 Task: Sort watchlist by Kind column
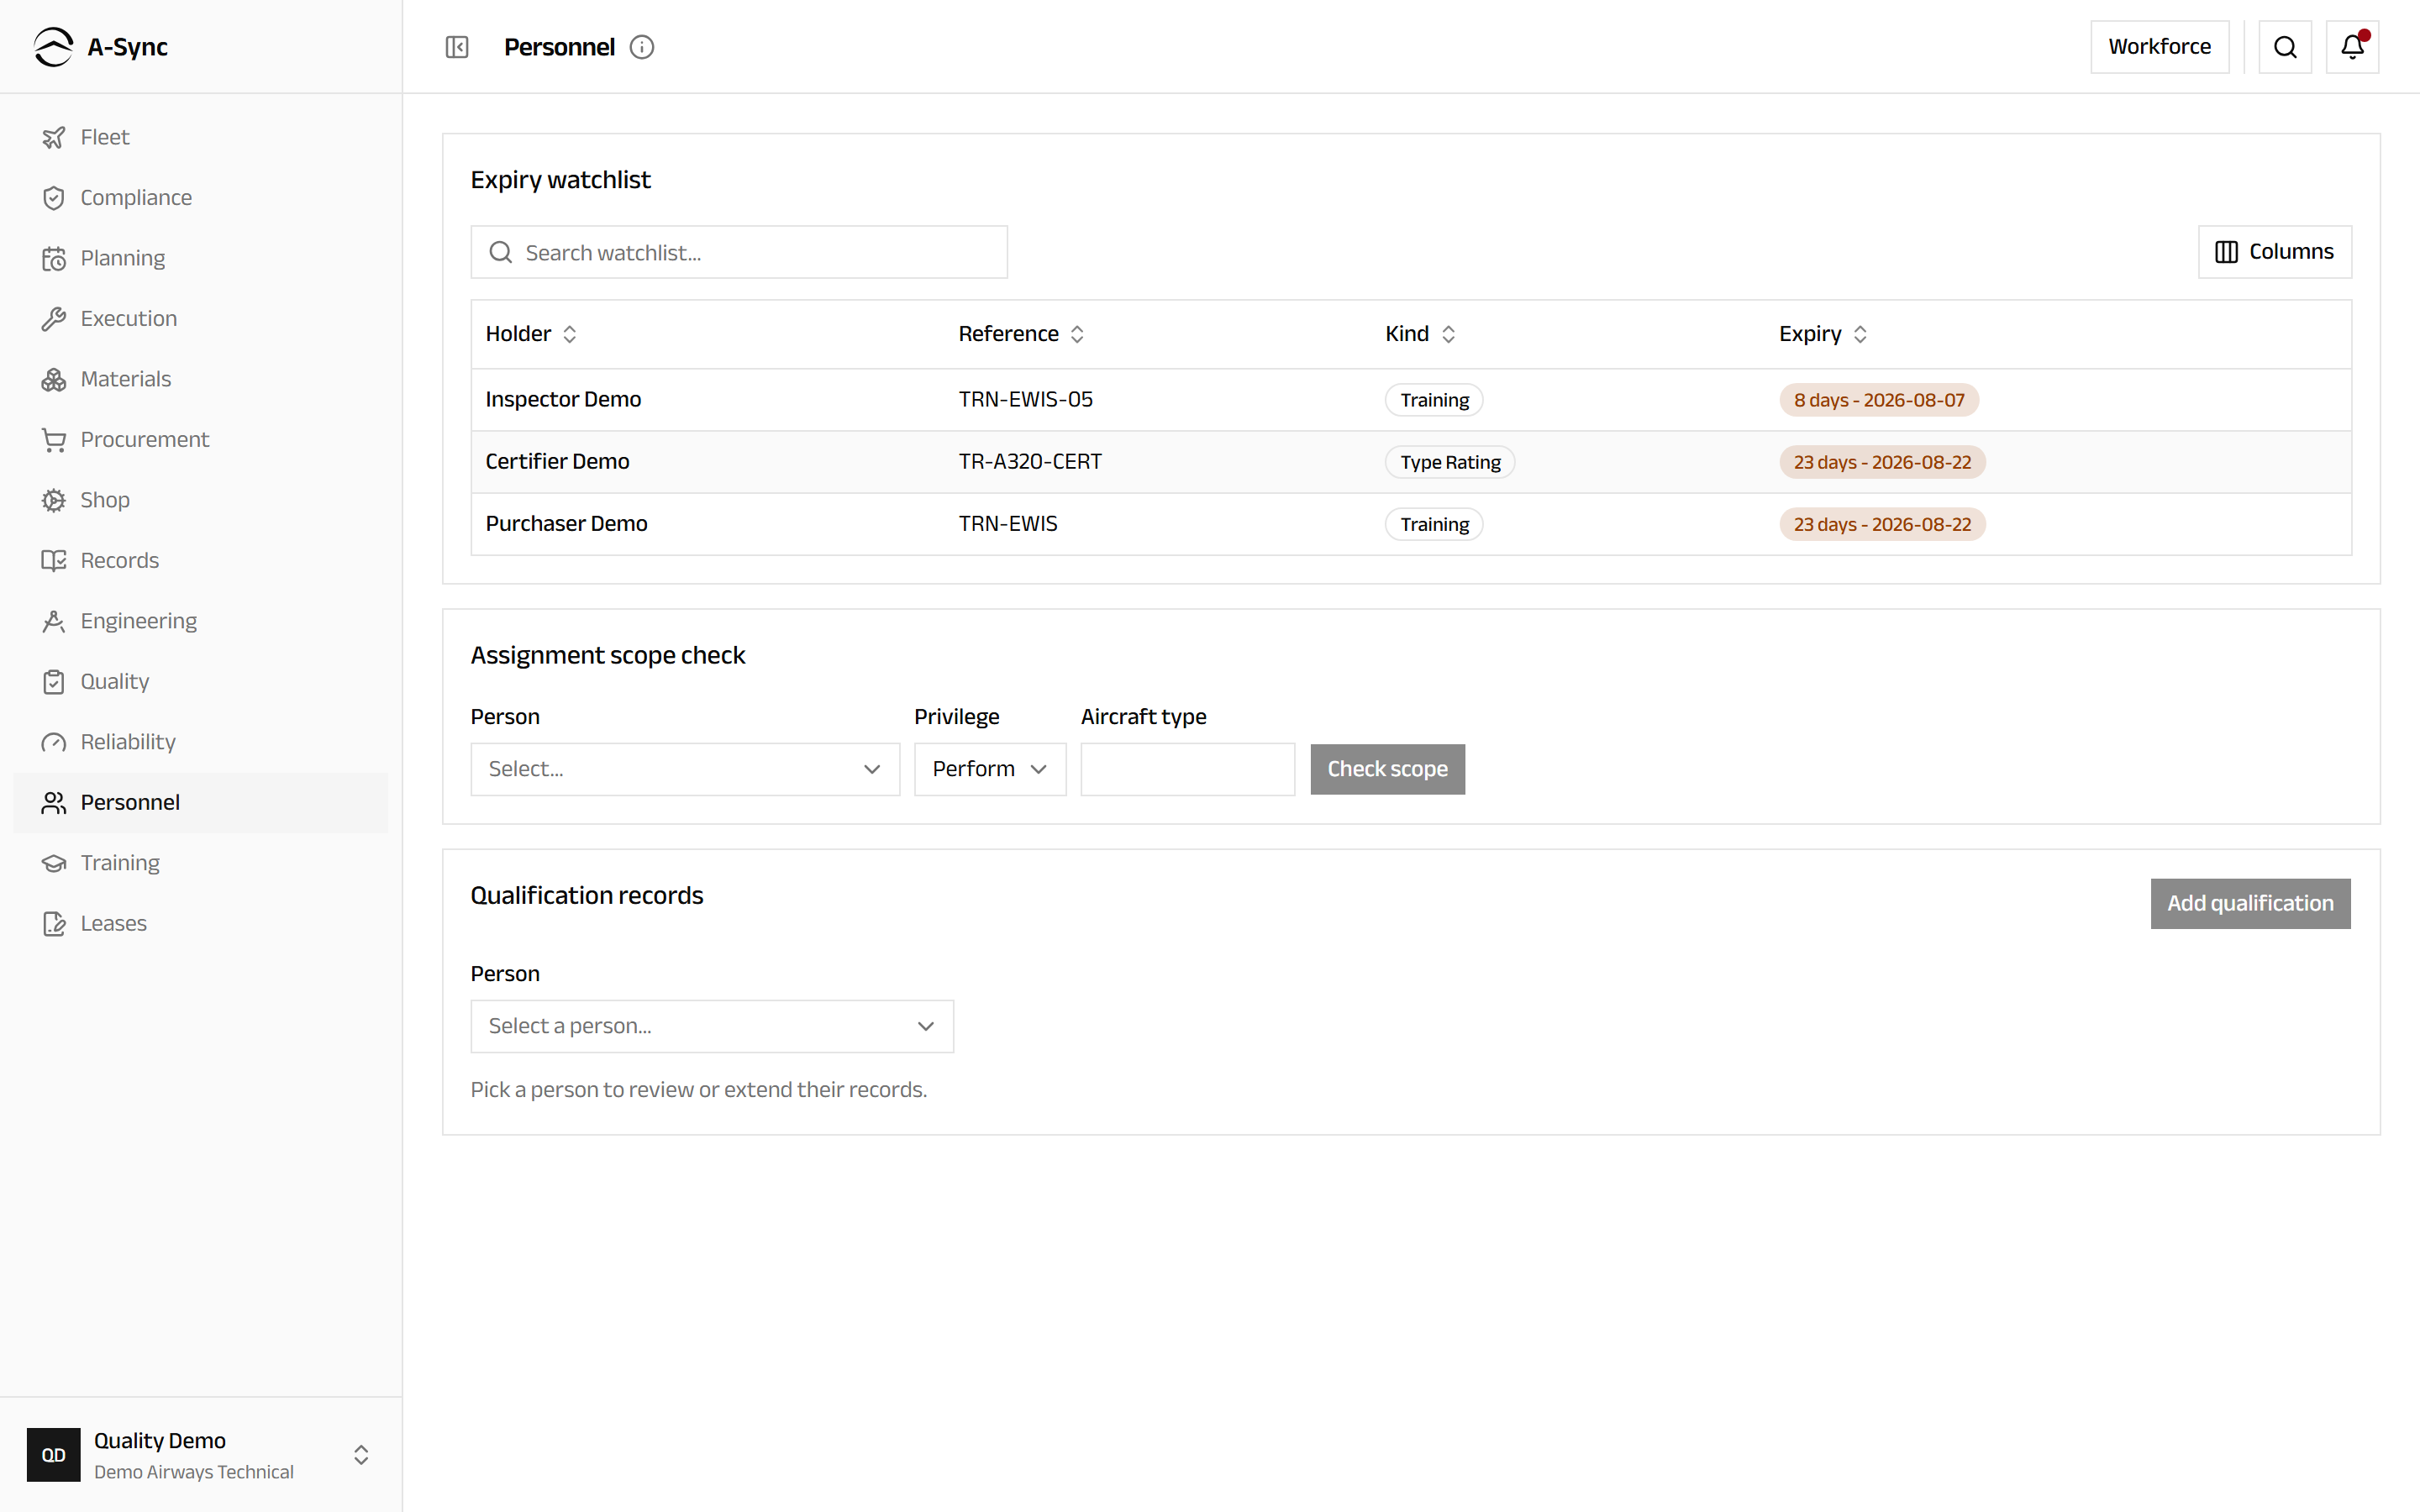1420,334
